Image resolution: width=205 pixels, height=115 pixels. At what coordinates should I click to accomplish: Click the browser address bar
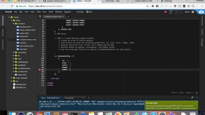pos(82,6)
